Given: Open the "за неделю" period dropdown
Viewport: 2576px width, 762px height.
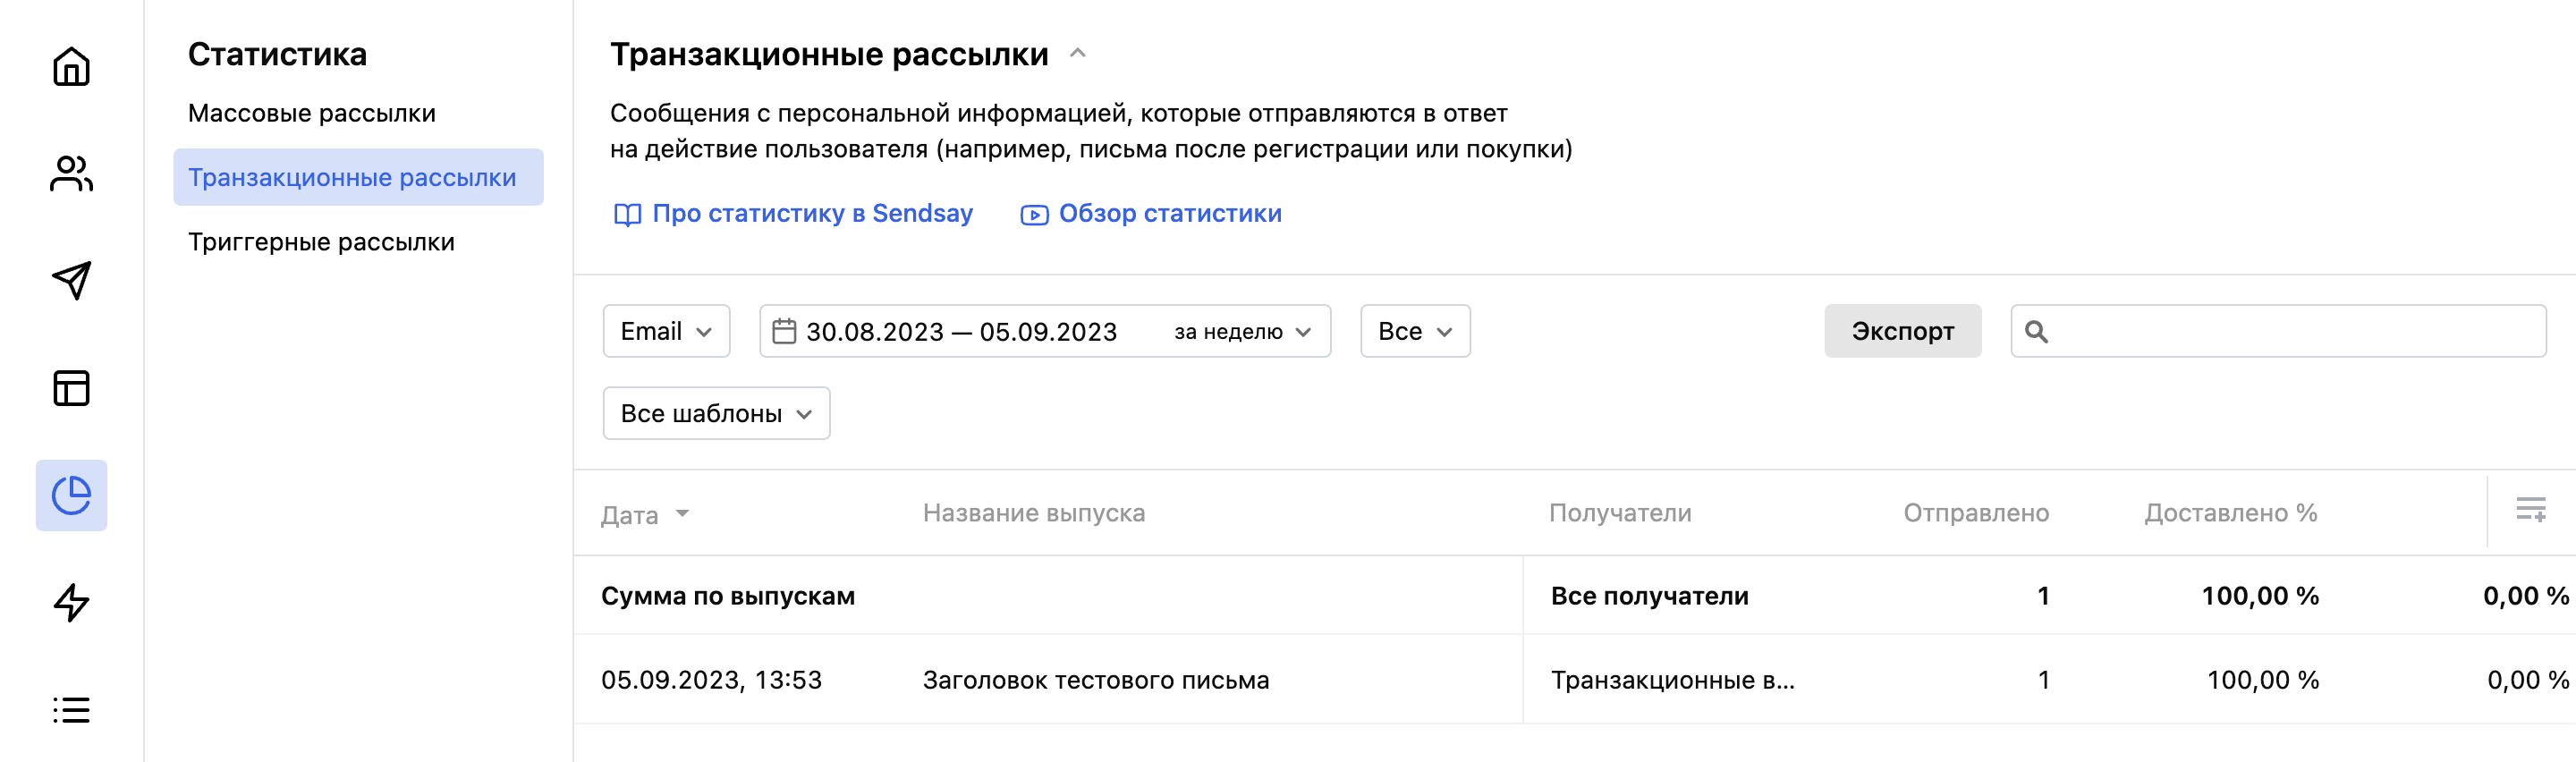Looking at the screenshot, I should coord(1241,332).
